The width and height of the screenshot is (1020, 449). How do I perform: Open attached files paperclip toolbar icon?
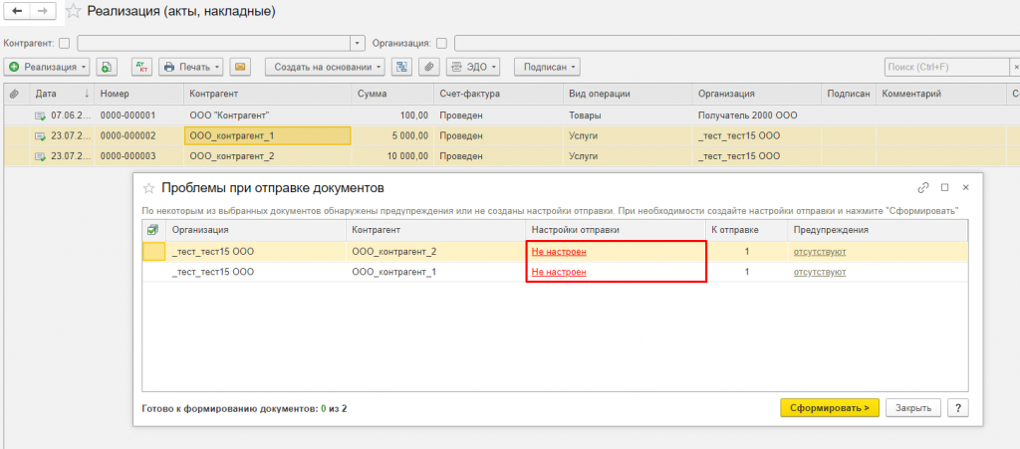click(429, 67)
